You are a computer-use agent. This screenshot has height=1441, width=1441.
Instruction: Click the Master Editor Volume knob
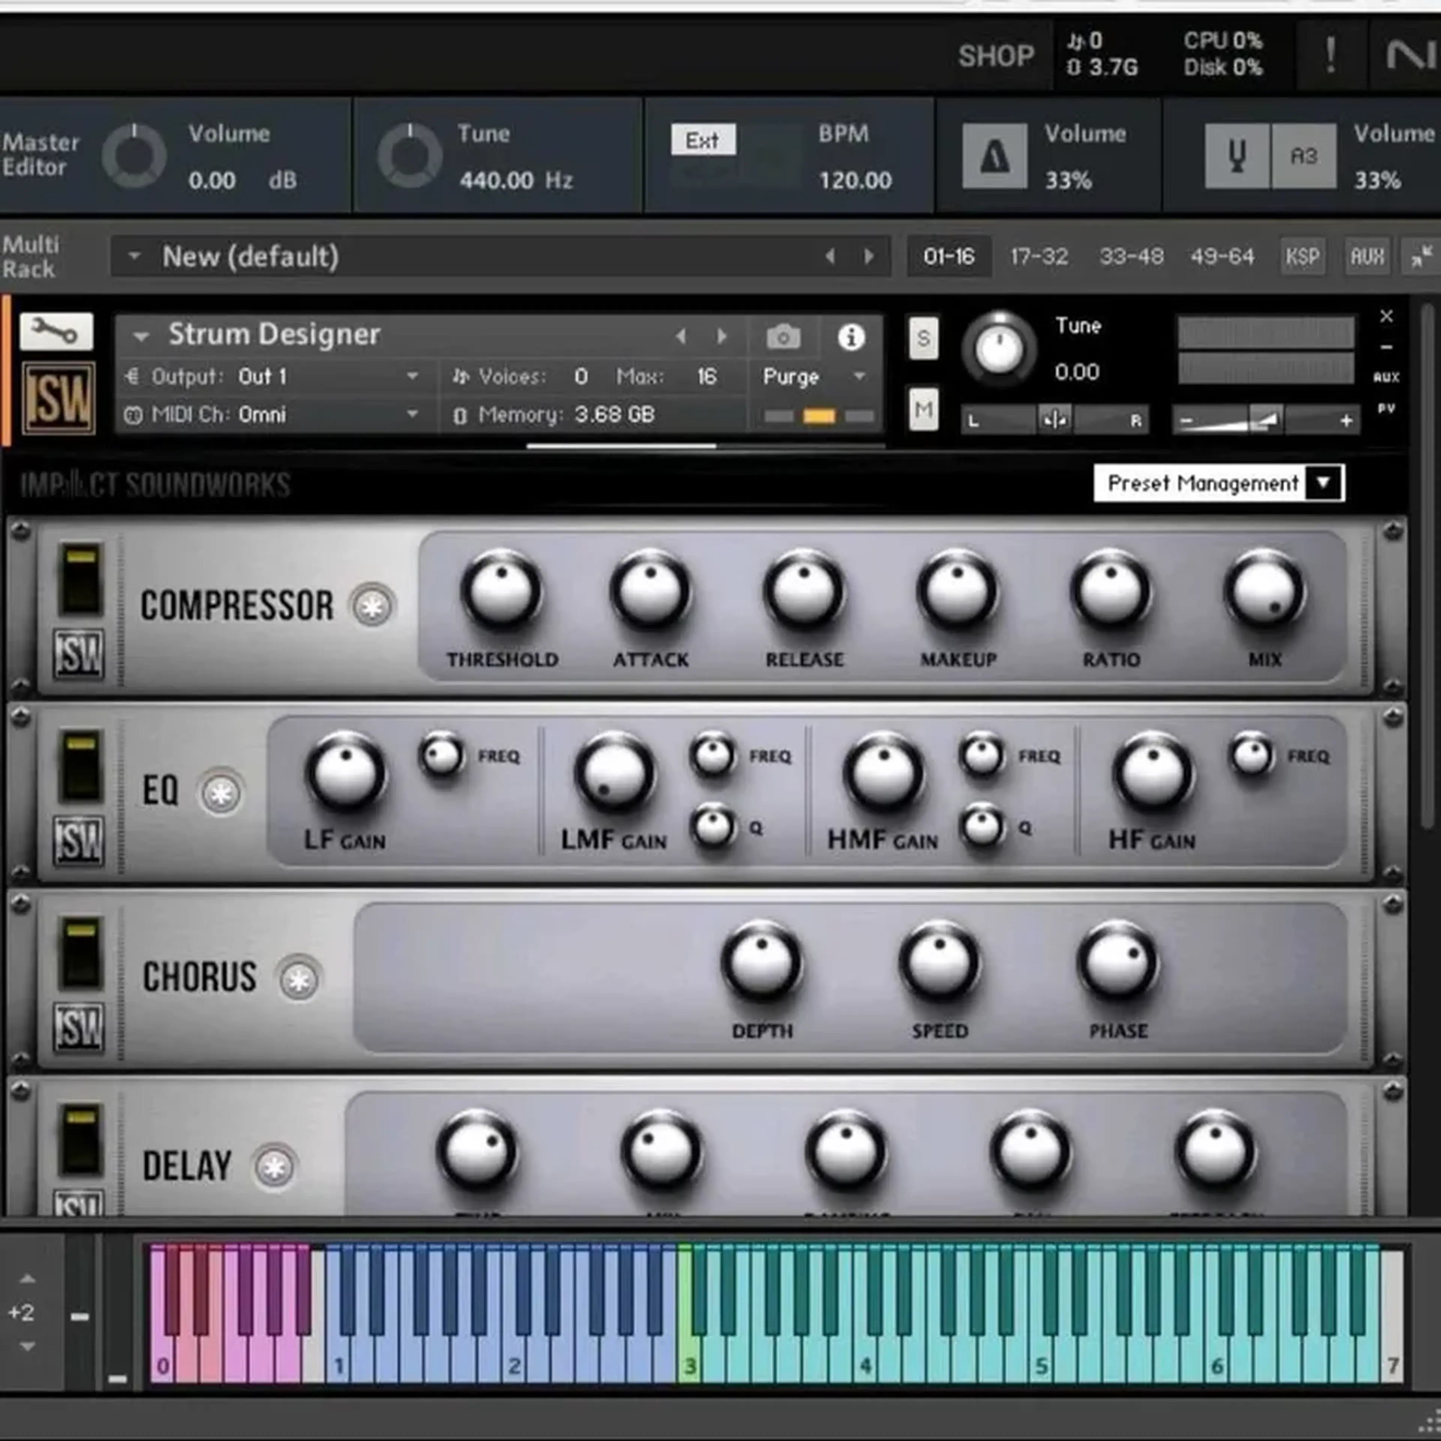coord(134,156)
